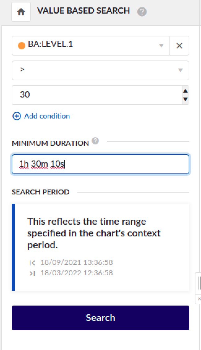Click the start timestamp 18/09/2021 13:36:58
201x350 pixels.
[76, 263]
